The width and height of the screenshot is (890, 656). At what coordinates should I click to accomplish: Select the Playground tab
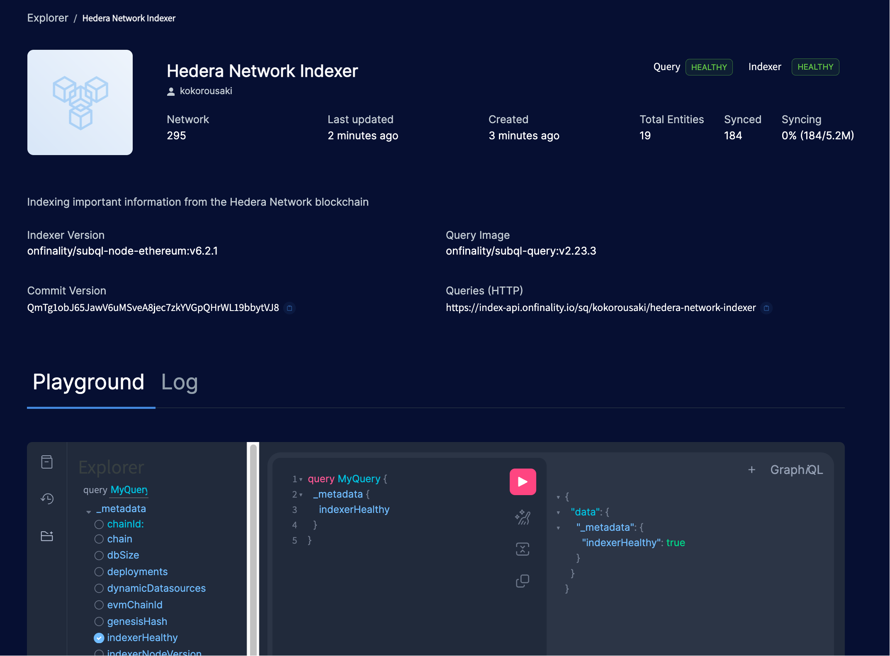88,382
